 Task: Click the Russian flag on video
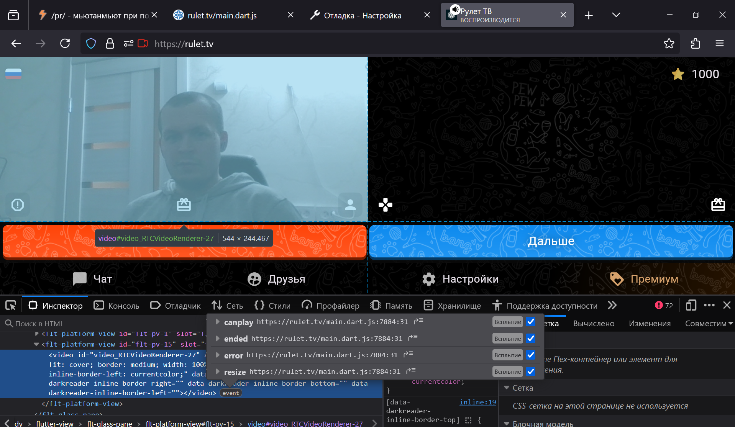click(x=13, y=74)
